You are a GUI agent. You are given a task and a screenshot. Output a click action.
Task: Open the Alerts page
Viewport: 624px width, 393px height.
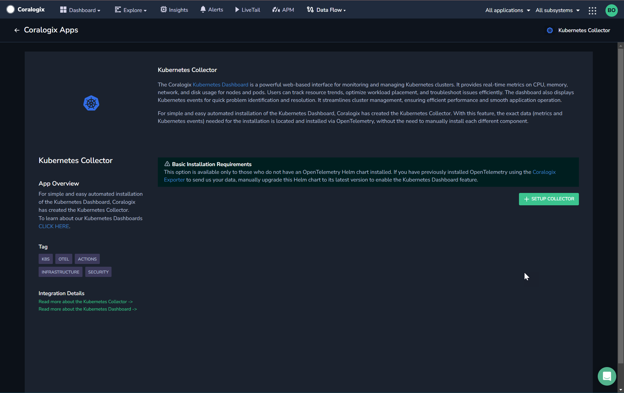[212, 10]
